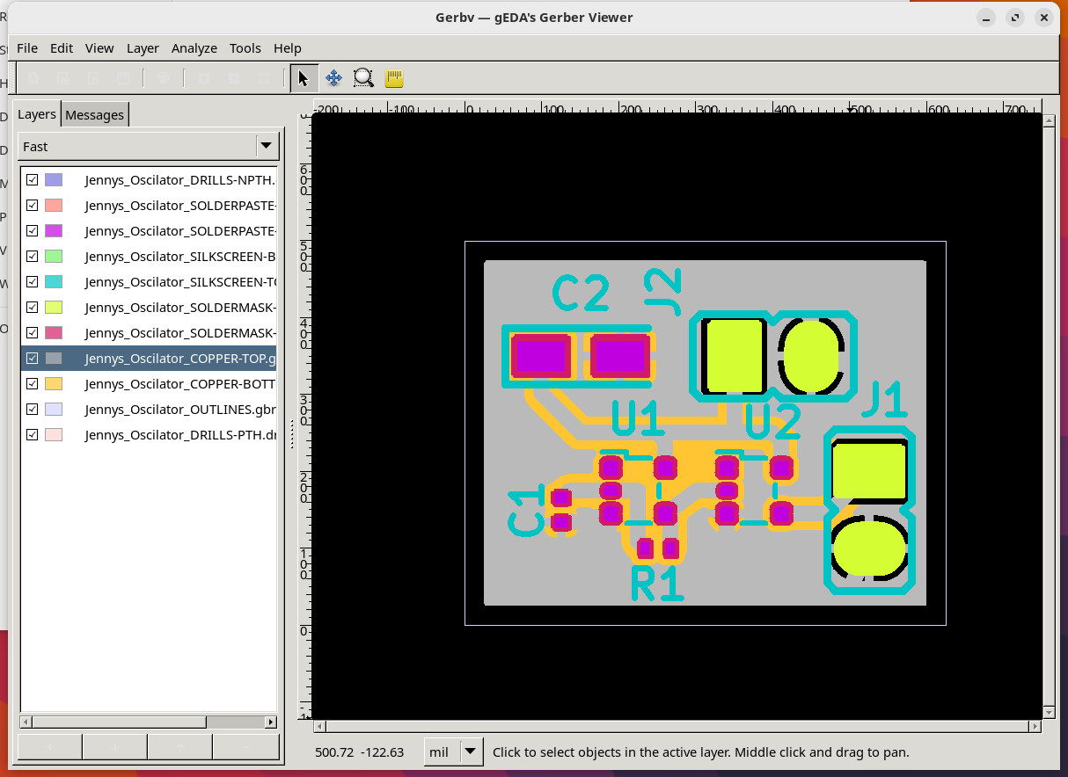
Task: Select the pointer selection tool
Action: click(x=303, y=78)
